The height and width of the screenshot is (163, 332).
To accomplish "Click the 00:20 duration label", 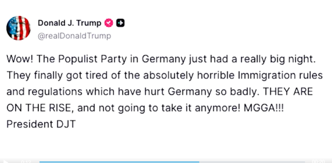I will (318, 162).
